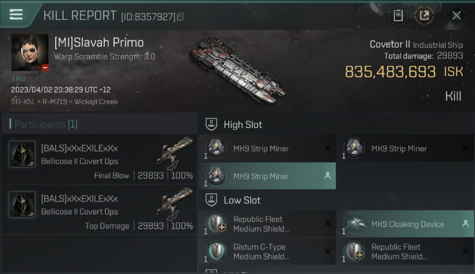Click the Top Damage participant name
475x274 pixels.
[79, 199]
